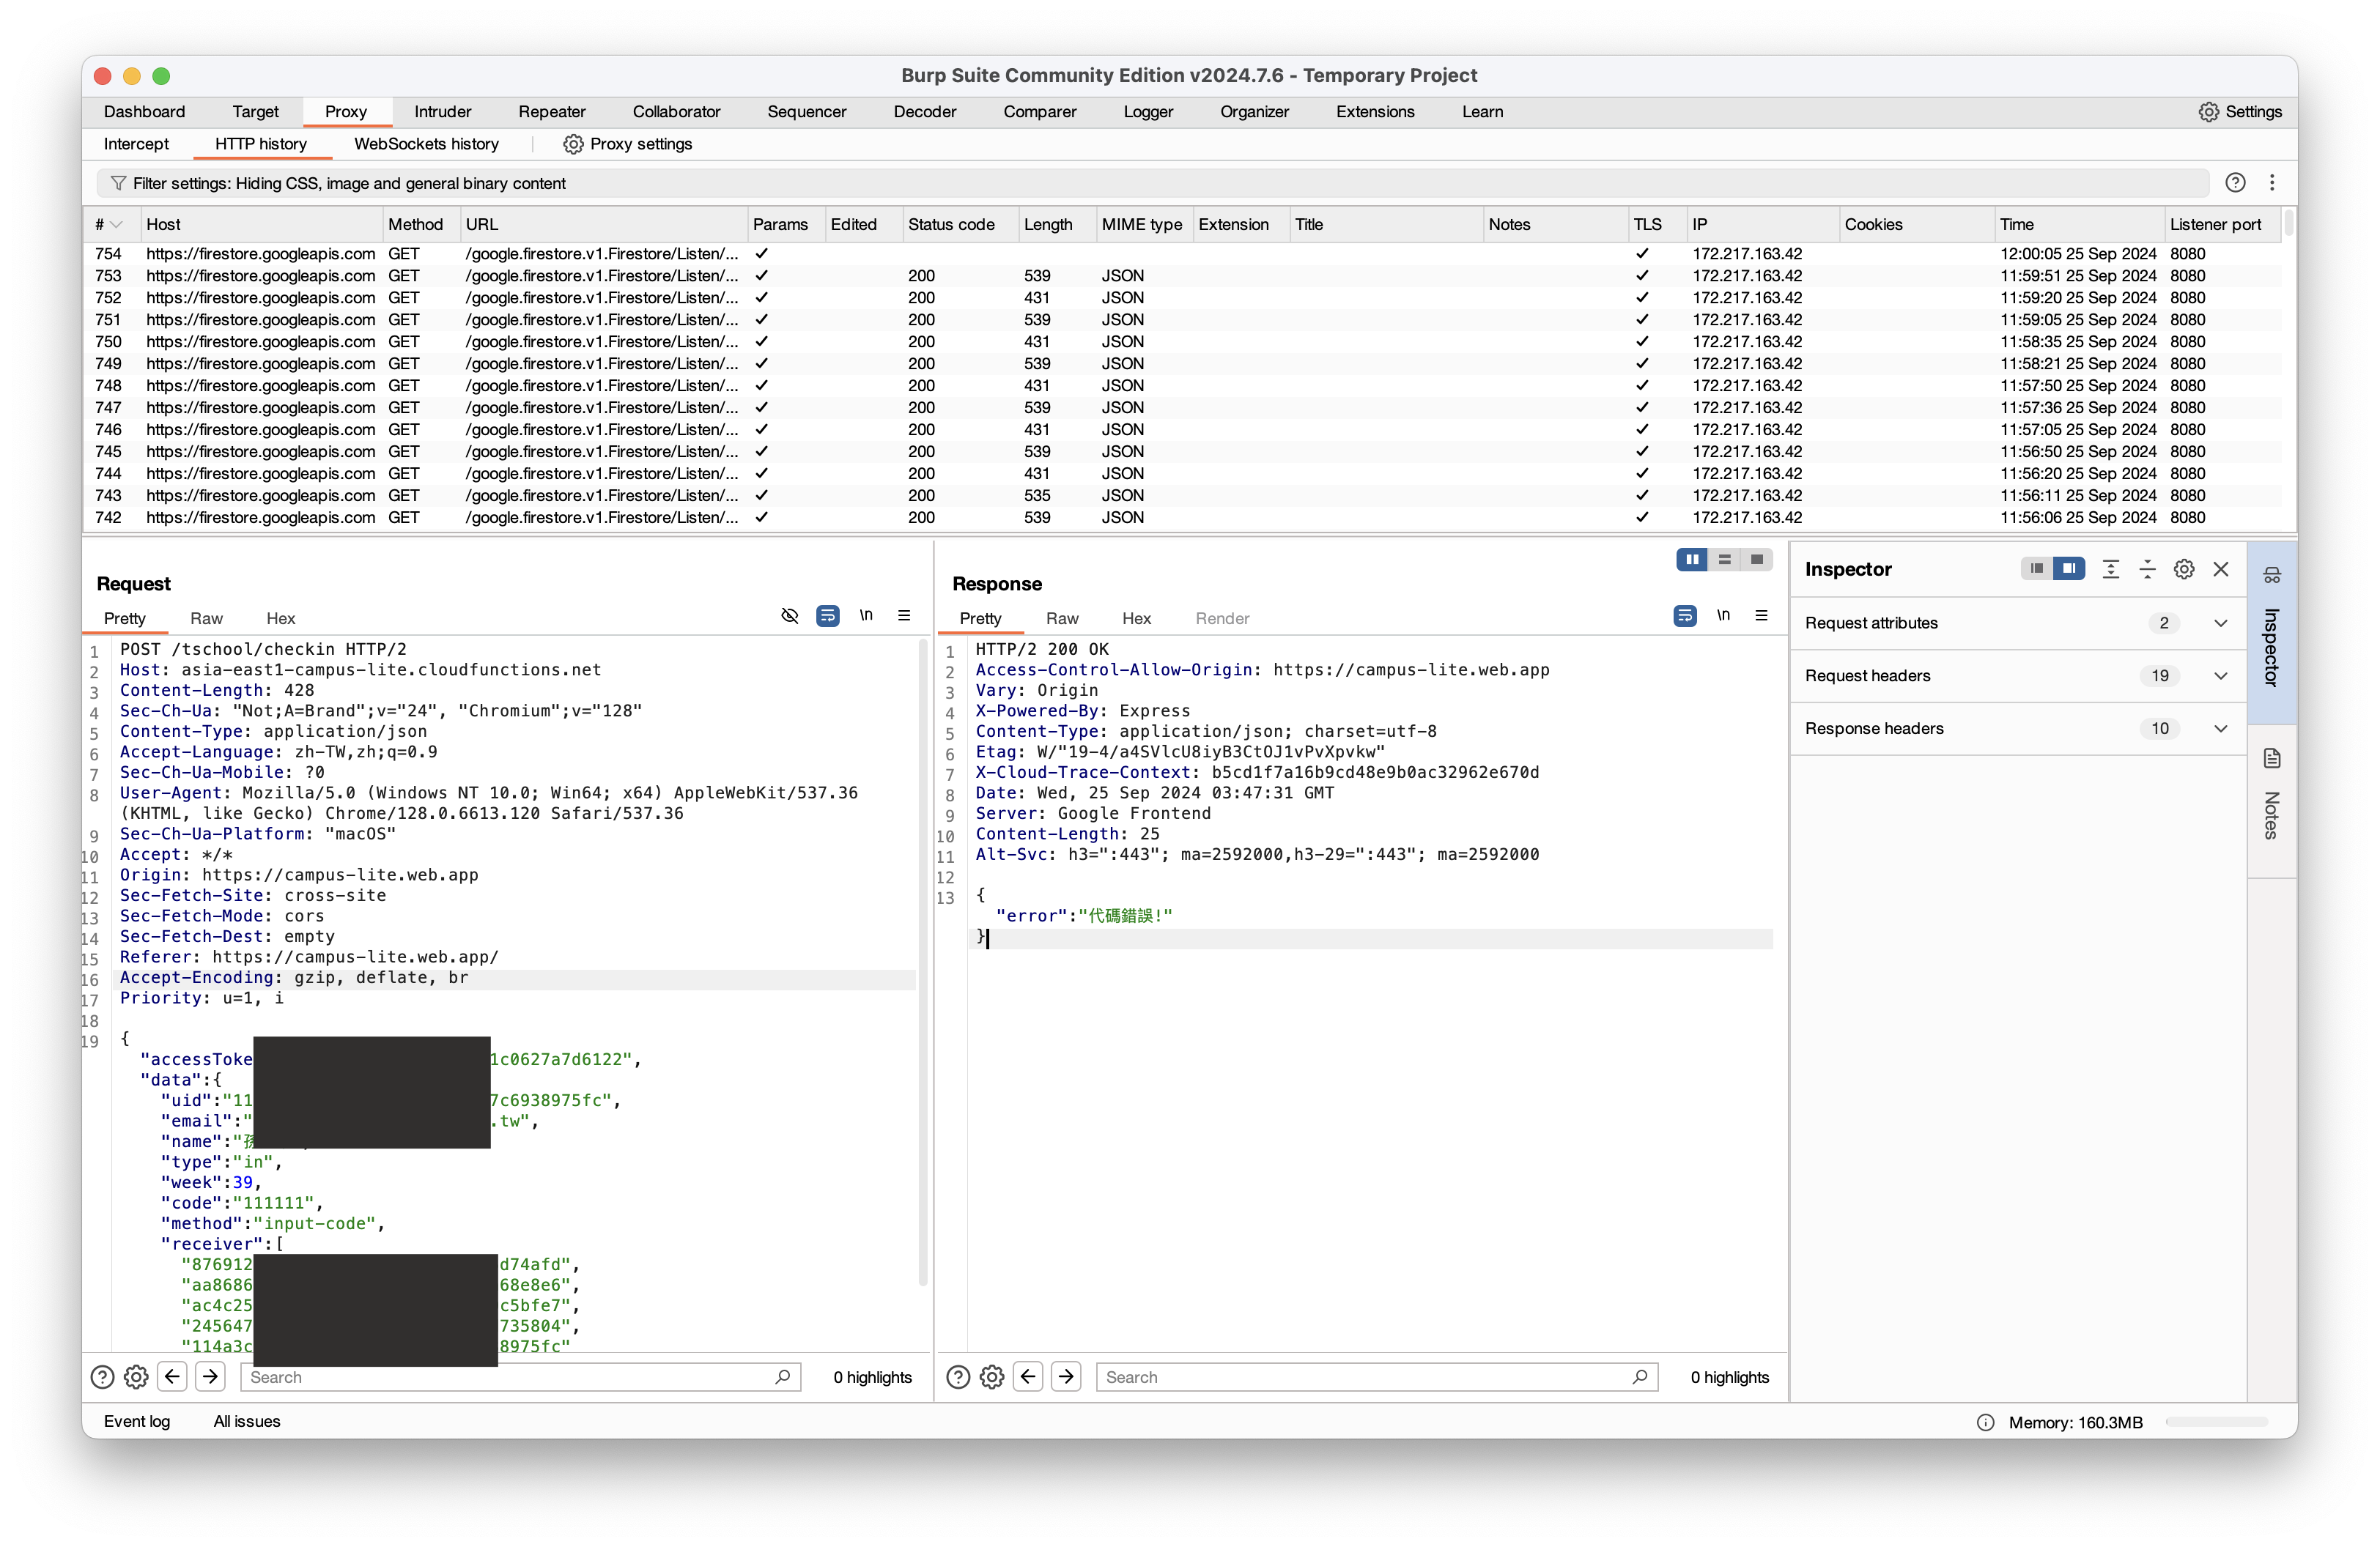The height and width of the screenshot is (1547, 2380).
Task: Switch to vertical stacked request/response layout
Action: point(1724,560)
